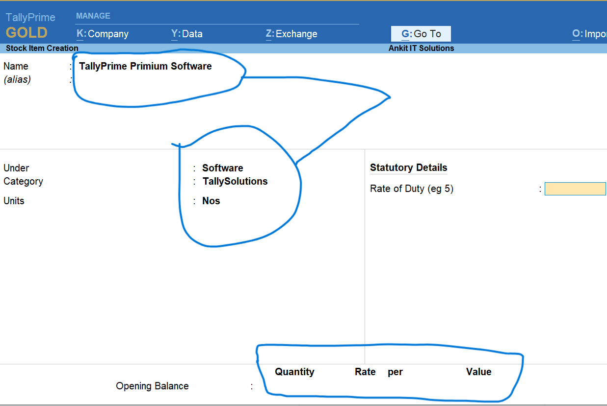Select the Units value 'Nos'
607x406 pixels.
(211, 201)
